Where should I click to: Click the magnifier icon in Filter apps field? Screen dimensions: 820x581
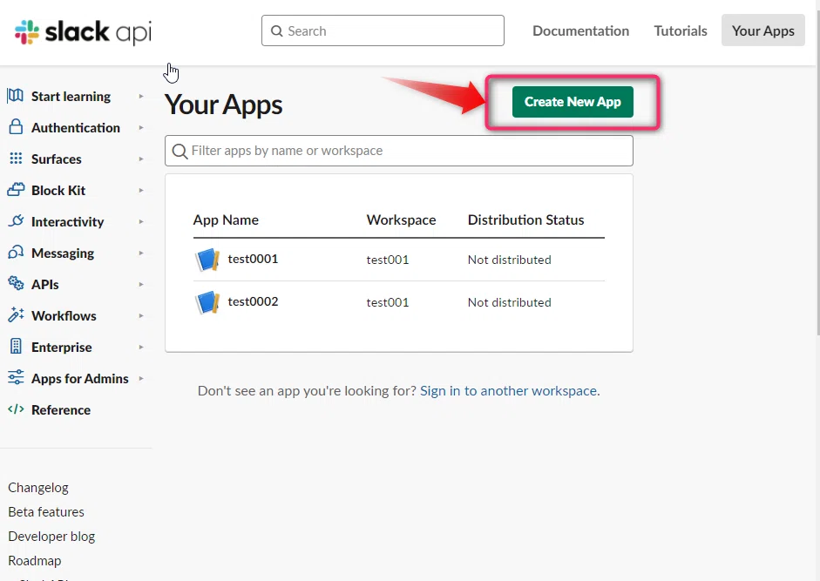(180, 152)
